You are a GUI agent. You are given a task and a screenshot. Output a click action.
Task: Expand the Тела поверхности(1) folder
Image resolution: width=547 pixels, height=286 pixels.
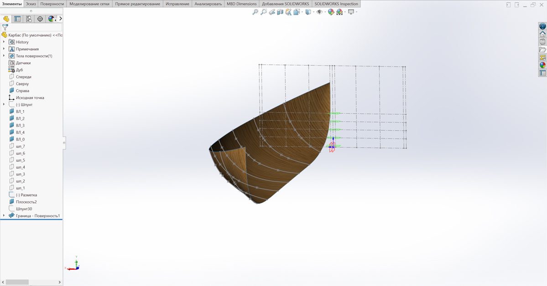(4, 56)
